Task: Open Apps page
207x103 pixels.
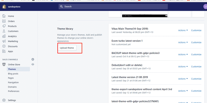Action: [x=10, y=51]
